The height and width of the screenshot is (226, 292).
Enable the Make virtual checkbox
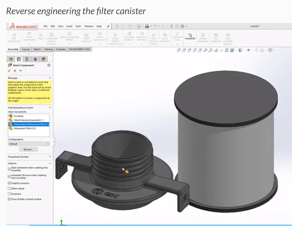click(10, 189)
